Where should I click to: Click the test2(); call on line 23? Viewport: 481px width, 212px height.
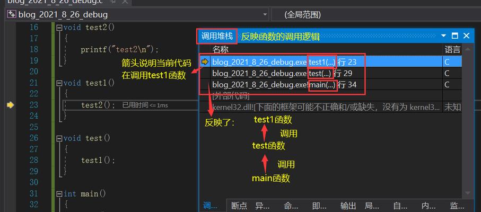pyautogui.click(x=98, y=105)
